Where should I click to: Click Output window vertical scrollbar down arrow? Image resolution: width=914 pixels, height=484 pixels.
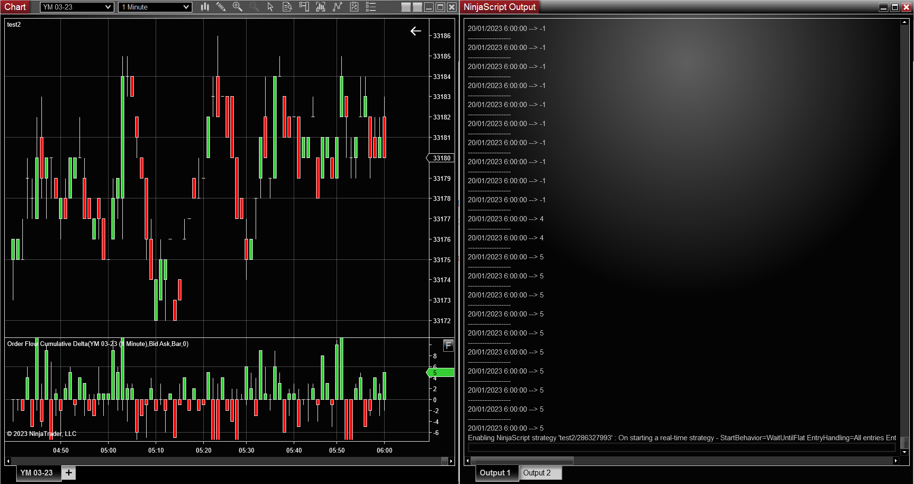(x=904, y=452)
